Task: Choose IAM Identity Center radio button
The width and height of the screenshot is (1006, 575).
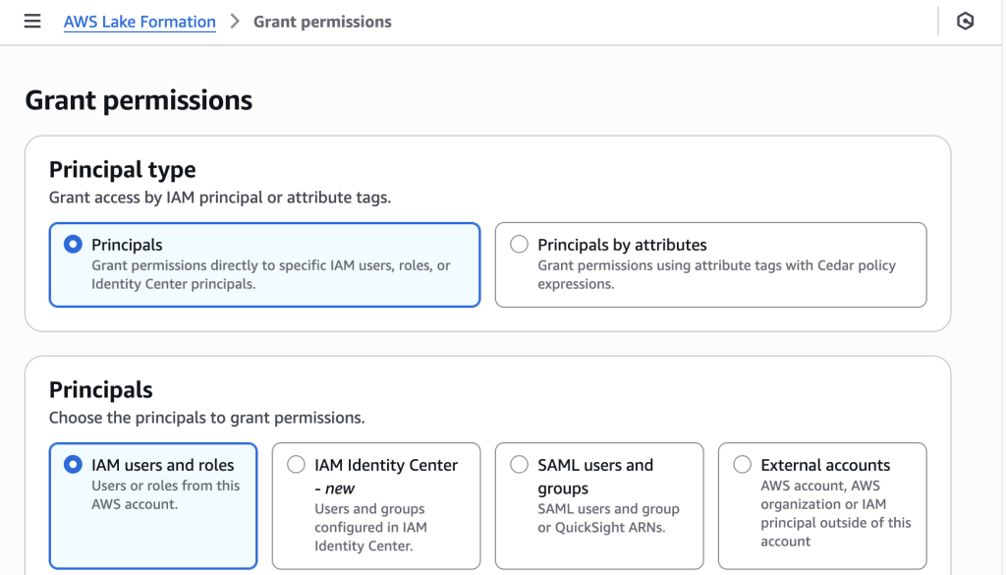Action: [x=296, y=465]
